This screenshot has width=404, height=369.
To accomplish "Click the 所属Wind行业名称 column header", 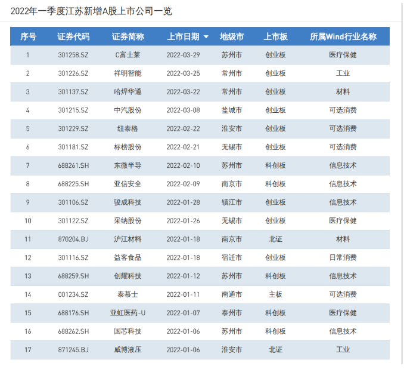I will [x=343, y=36].
